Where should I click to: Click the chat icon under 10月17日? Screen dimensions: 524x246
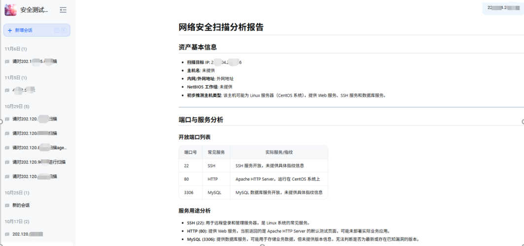pyautogui.click(x=7, y=234)
